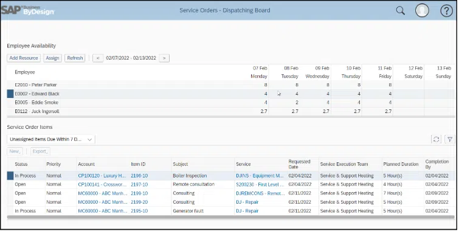Select the Edward Black row marker
The height and width of the screenshot is (231, 459).
[x=10, y=94]
